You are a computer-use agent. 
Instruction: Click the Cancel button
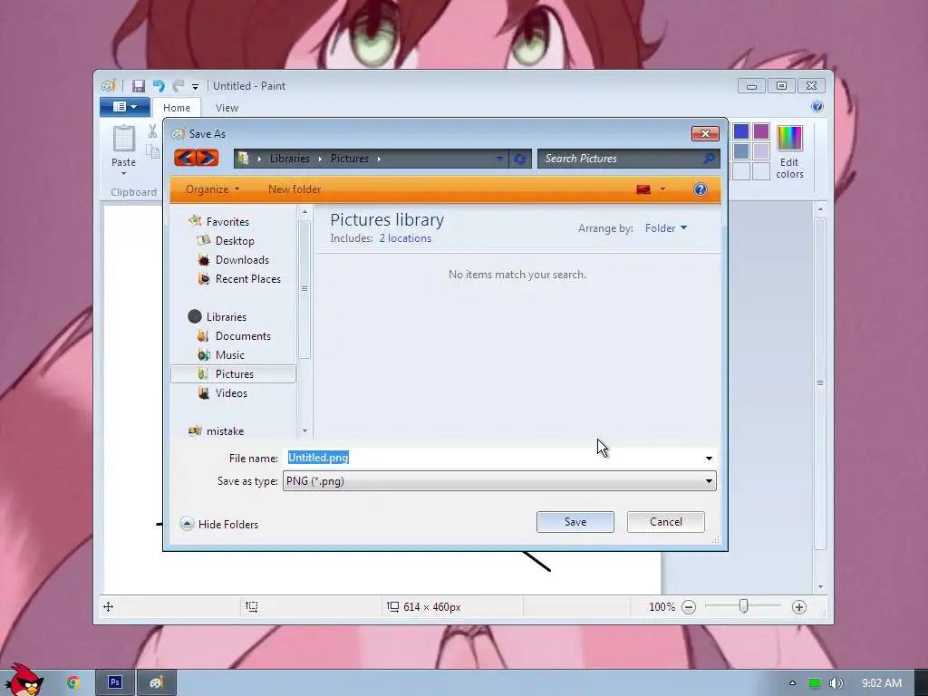tap(666, 522)
